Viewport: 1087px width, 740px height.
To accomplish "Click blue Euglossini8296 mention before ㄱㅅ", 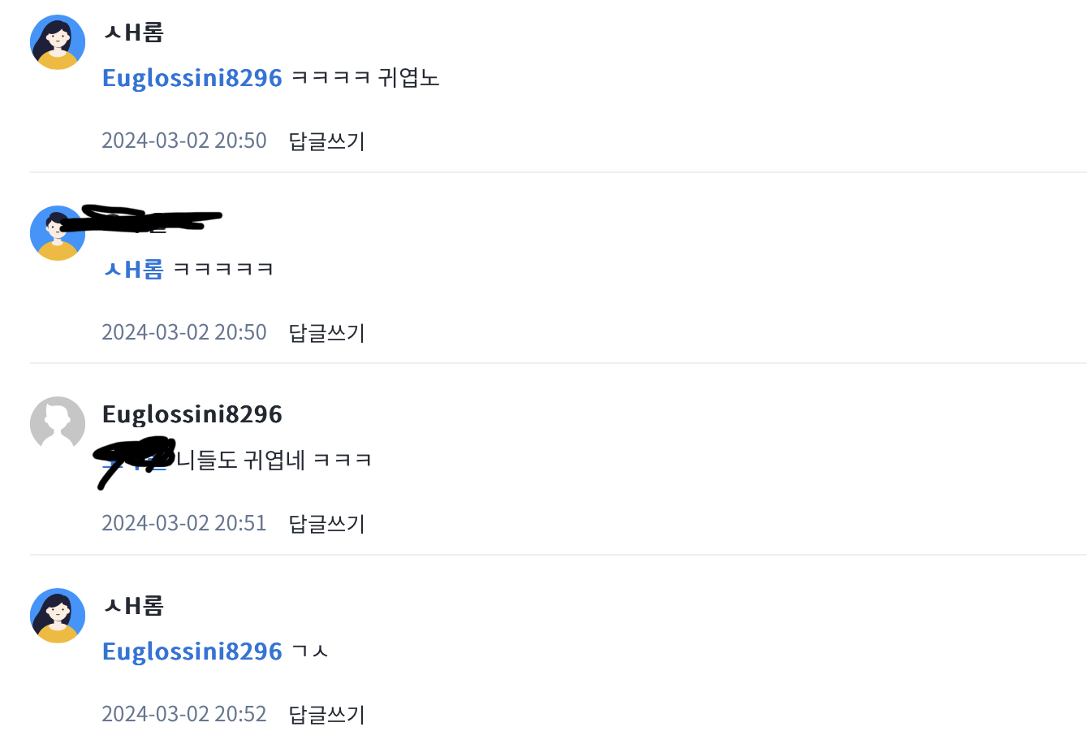I will pos(192,651).
